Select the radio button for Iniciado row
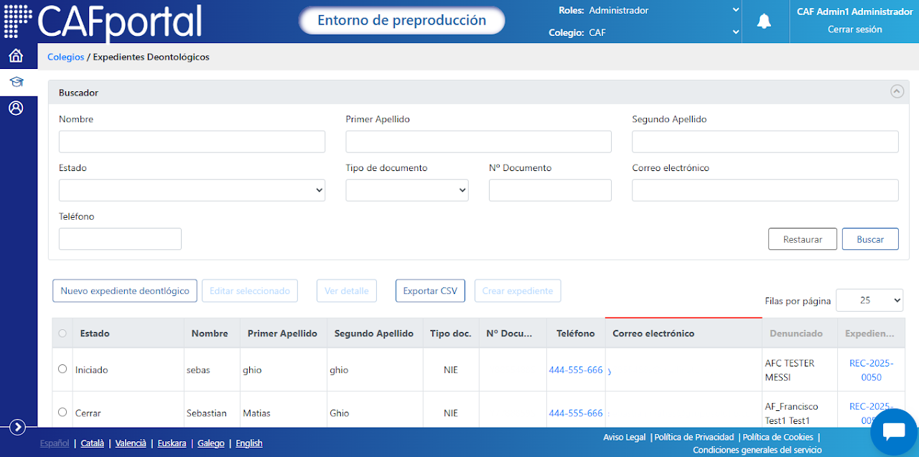The height and width of the screenshot is (457, 919). pyautogui.click(x=62, y=369)
